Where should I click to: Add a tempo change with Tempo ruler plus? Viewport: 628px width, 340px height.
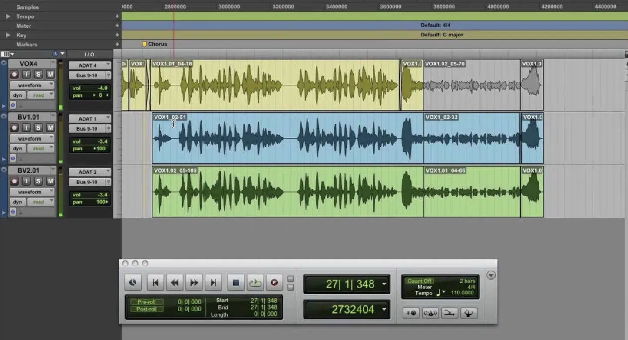[x=117, y=16]
